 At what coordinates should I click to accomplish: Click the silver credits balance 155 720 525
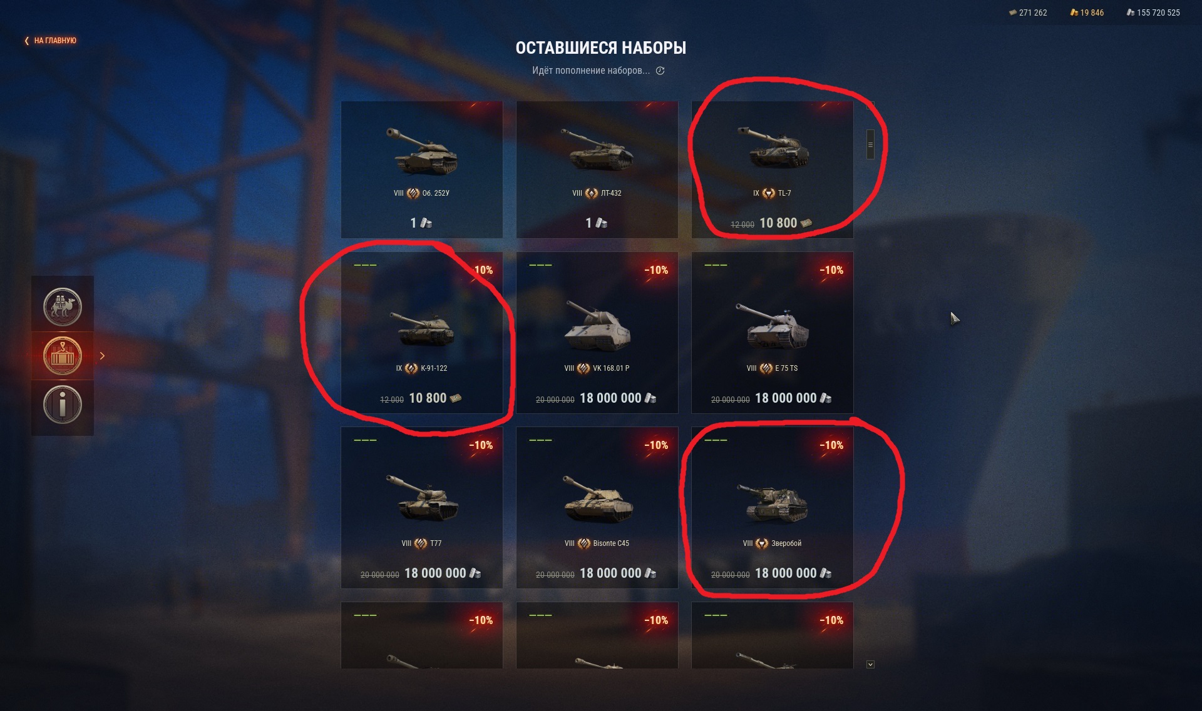point(1153,13)
